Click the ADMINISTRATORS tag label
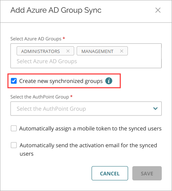Image resolution: width=172 pixels, height=191 pixels. point(41,51)
